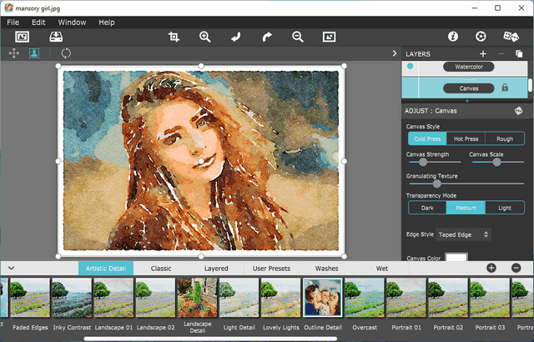Screen dimensions: 534x342
Task: Add a new layer with the plus icon
Action: coord(482,53)
